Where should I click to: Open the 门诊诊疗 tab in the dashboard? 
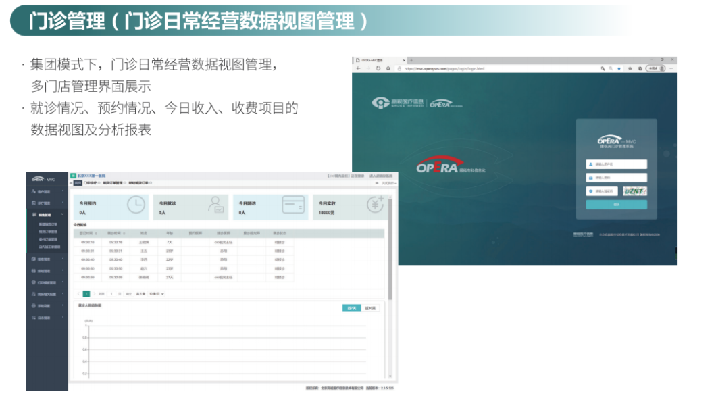[x=91, y=183]
